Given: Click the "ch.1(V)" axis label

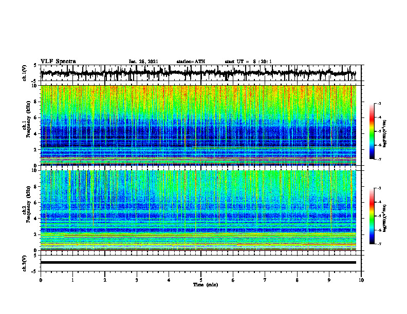Looking at the screenshot, I should [25, 73].
